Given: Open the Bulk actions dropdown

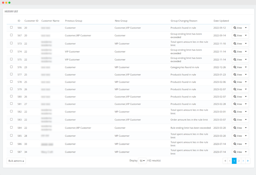Looking at the screenshot, I should pyautogui.click(x=16, y=161).
